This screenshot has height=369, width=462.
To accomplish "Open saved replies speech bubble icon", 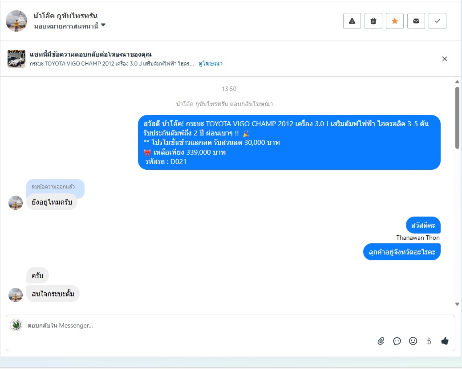I will tap(397, 341).
